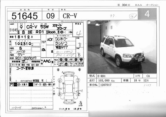Click the 背面タイヤ sales point line
The height and width of the screenshot is (117, 166).
(x=61, y=47)
